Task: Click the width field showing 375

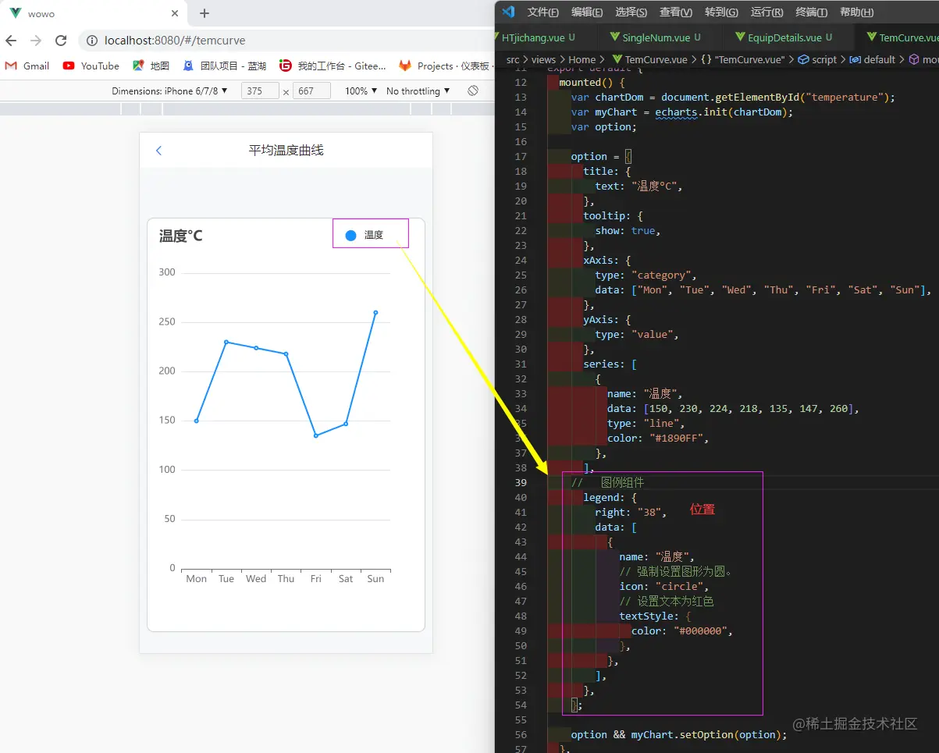Action: click(x=260, y=91)
